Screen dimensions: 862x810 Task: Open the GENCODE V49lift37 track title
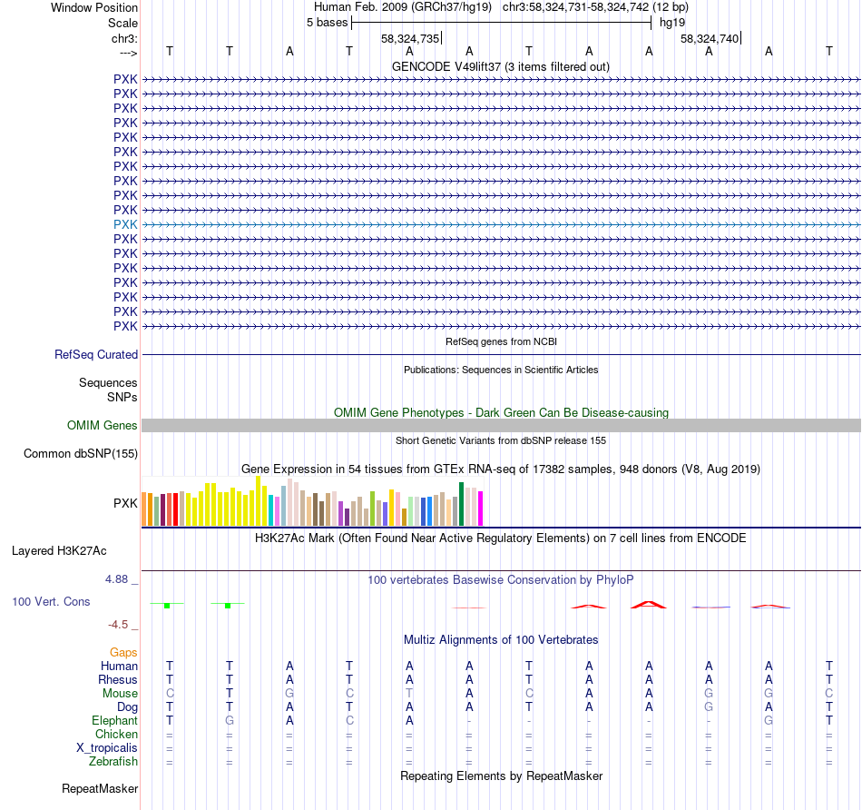click(x=500, y=66)
